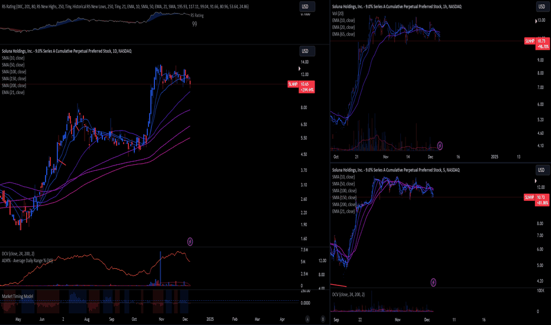This screenshot has width=551, height=325.
Task: Select ADR% - Average Daily Range legend
Action: point(27,261)
